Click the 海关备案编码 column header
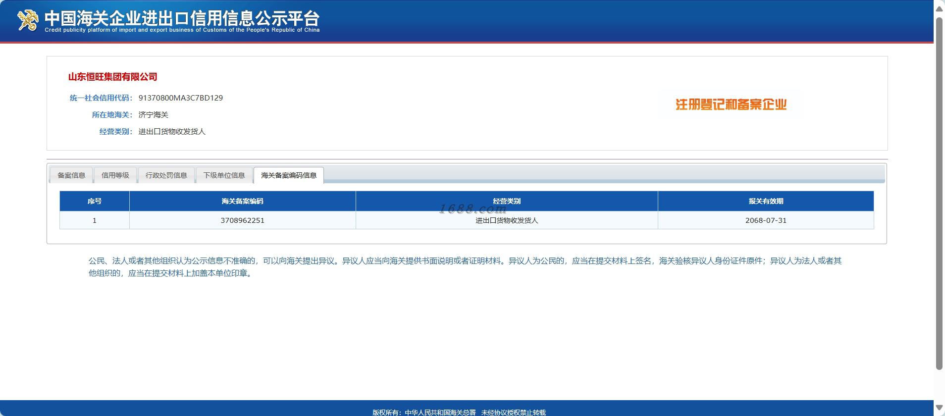 point(243,201)
